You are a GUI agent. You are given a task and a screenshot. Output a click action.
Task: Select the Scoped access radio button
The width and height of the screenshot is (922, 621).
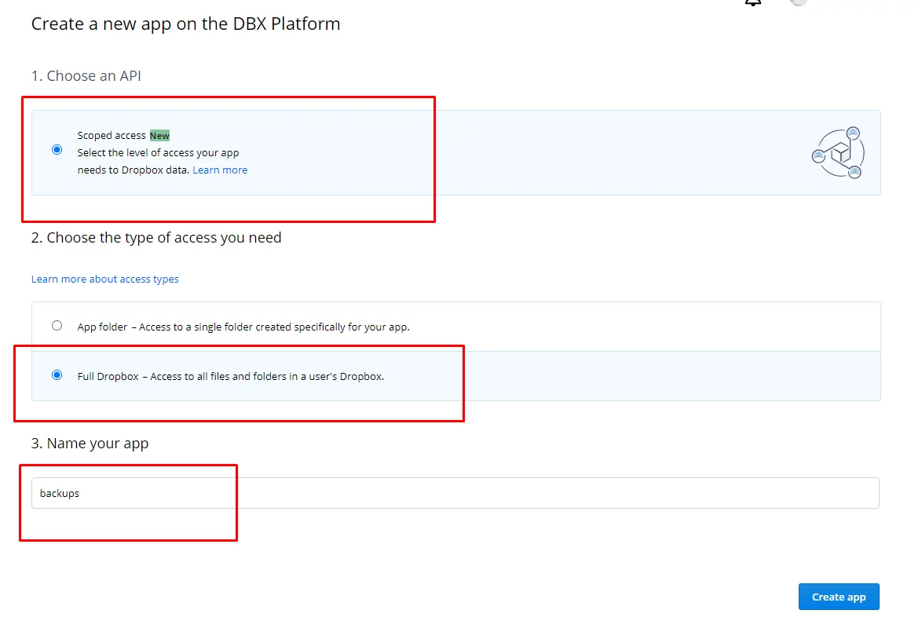57,149
